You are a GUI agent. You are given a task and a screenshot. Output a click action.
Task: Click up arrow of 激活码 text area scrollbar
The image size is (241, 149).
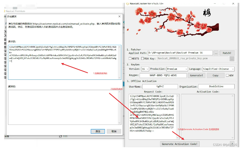[x=119, y=92]
